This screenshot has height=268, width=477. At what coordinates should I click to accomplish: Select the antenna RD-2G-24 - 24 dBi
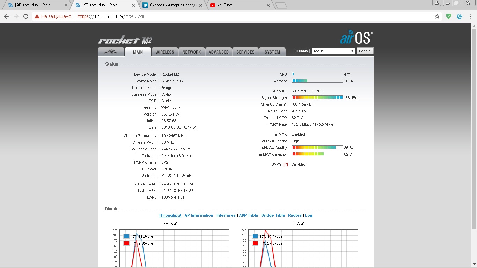tap(177, 176)
